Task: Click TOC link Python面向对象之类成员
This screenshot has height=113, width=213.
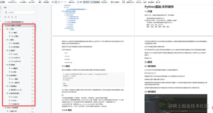Action: point(68,11)
